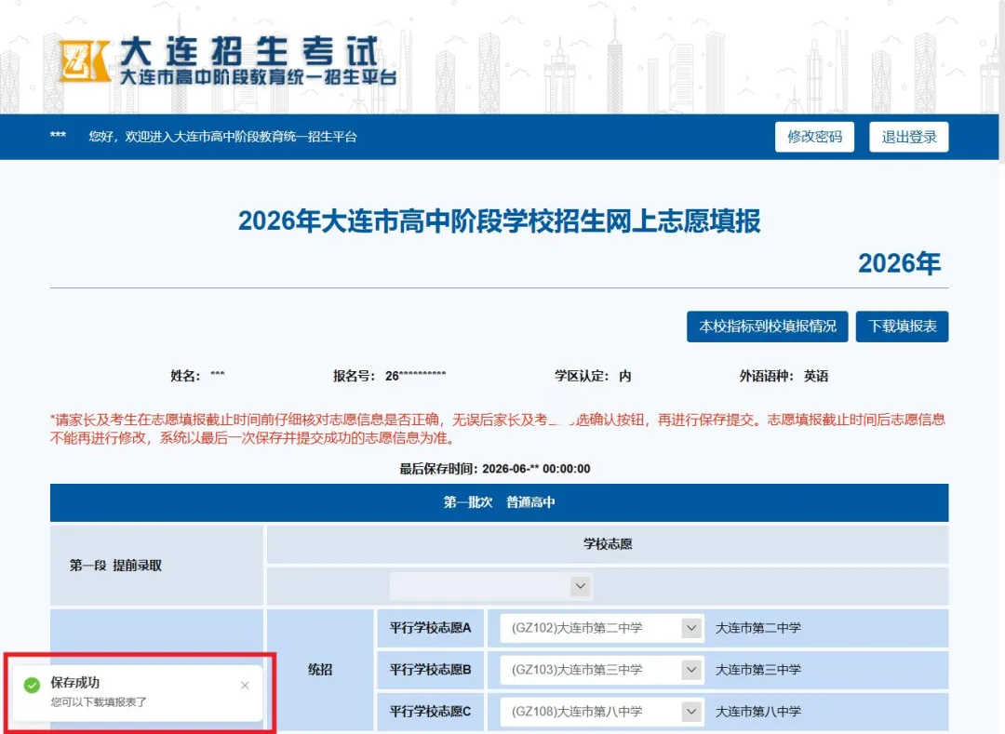Click the 平行学校志愿A label
The image size is (1005, 734).
tap(430, 628)
